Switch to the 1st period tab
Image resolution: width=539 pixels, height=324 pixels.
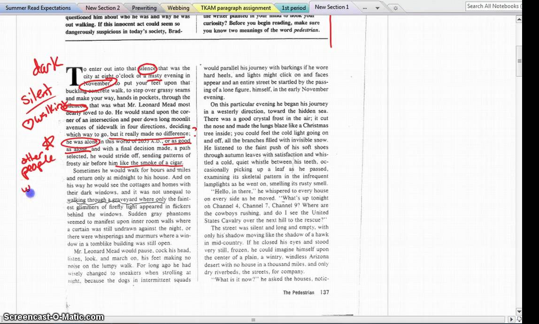click(x=293, y=8)
